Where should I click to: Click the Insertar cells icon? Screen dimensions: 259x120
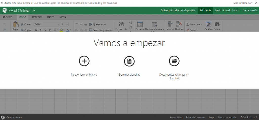(x=170, y=24)
